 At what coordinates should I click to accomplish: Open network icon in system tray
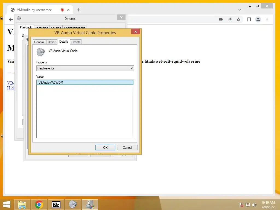pyautogui.click(x=248, y=205)
